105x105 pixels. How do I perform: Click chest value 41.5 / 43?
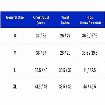click(x=41, y=87)
